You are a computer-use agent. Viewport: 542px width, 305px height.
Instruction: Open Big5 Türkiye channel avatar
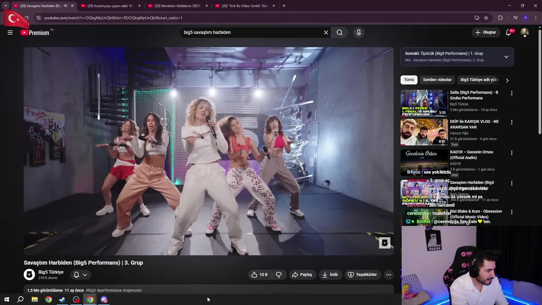point(29,274)
